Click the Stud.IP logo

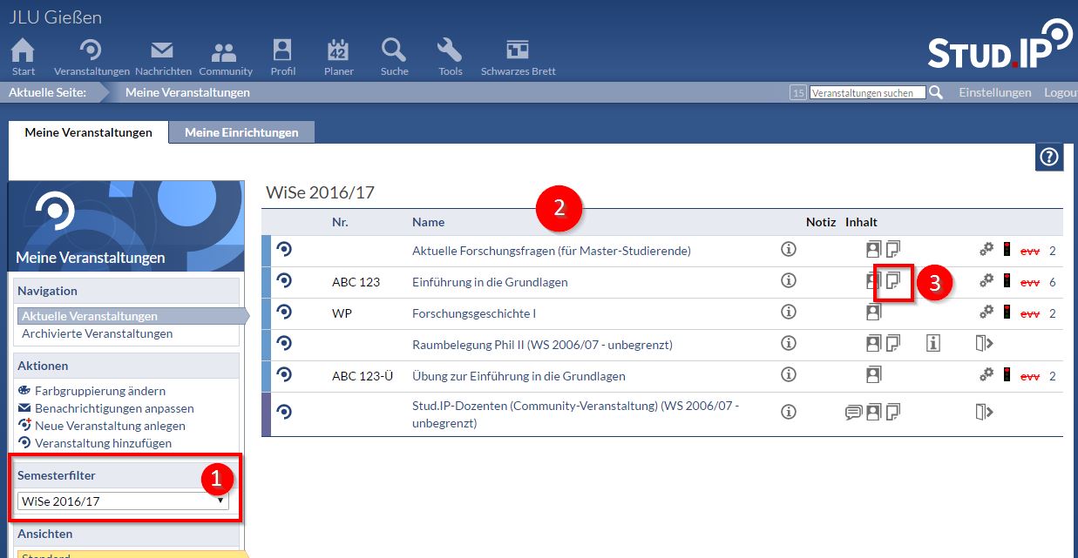coord(999,44)
